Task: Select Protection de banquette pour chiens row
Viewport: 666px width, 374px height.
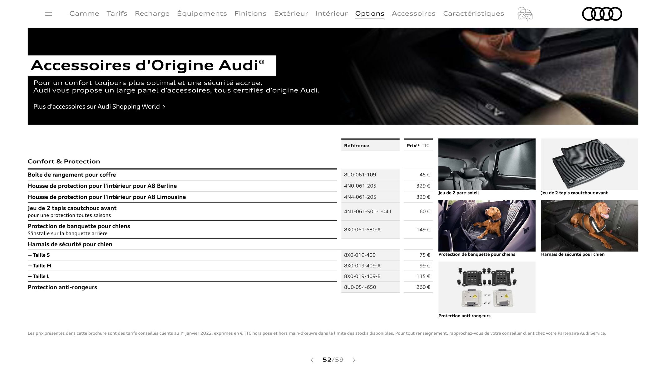Action: (230, 229)
